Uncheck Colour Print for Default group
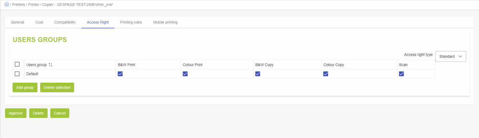Image resolution: width=479 pixels, height=138 pixels. tap(185, 74)
